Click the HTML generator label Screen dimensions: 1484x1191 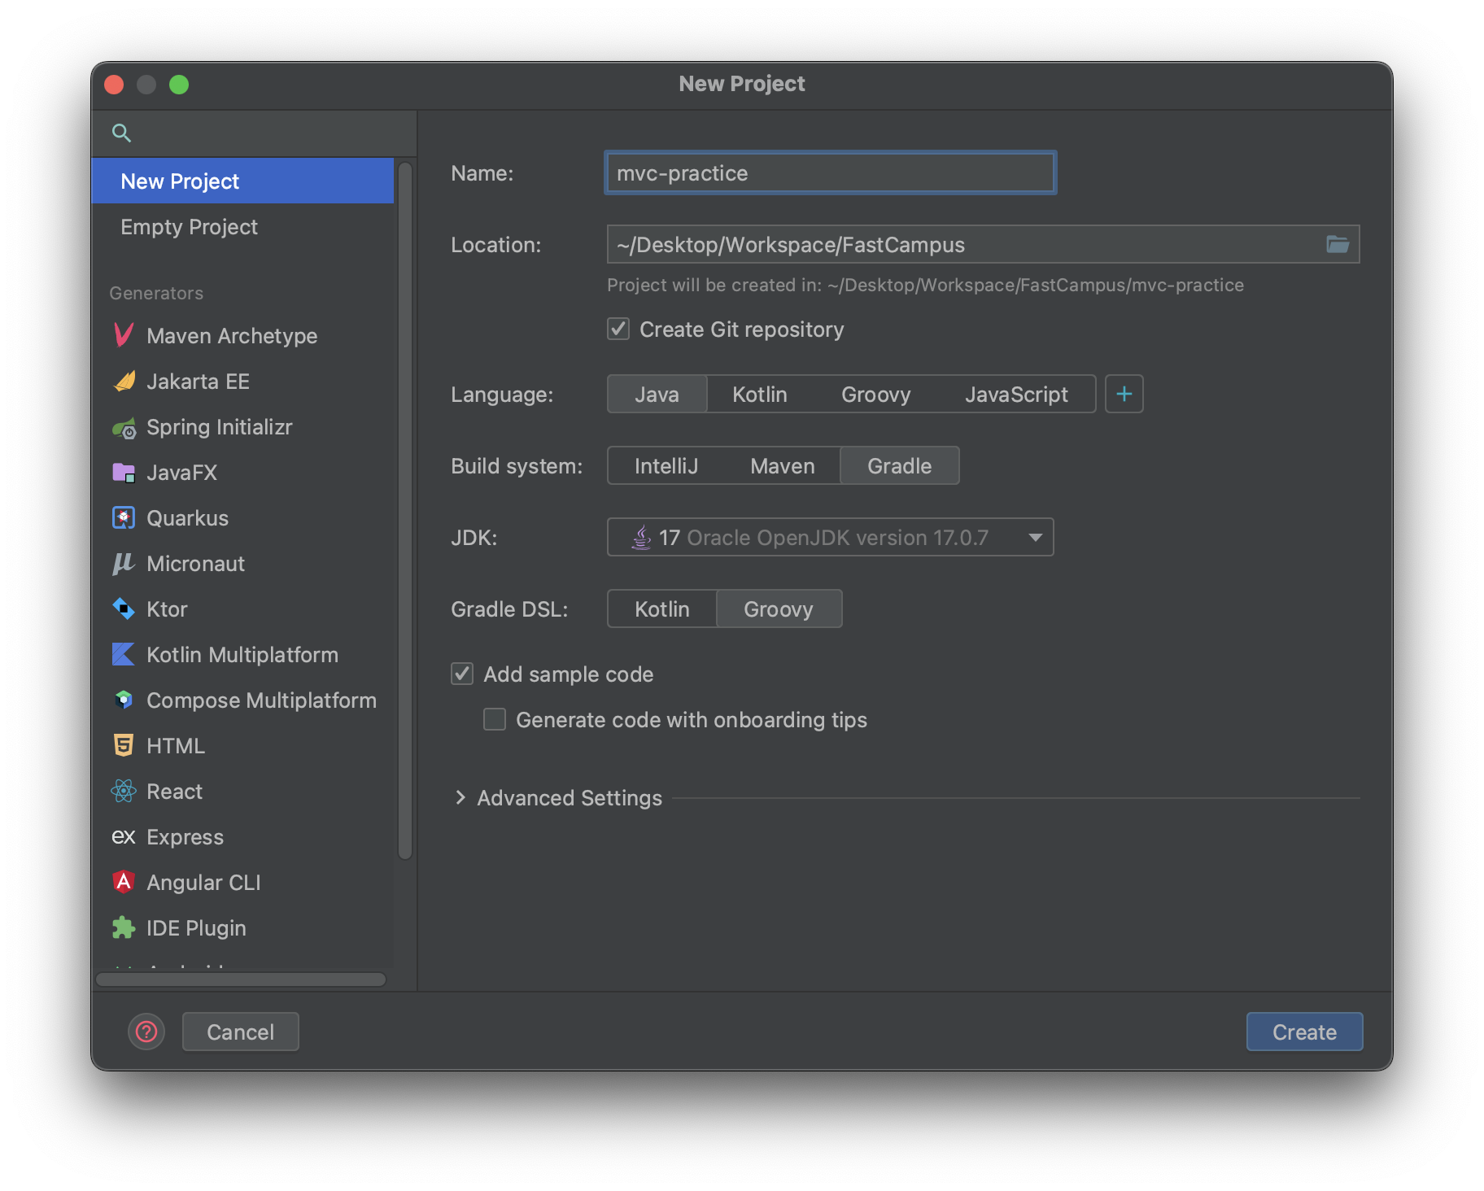176,745
